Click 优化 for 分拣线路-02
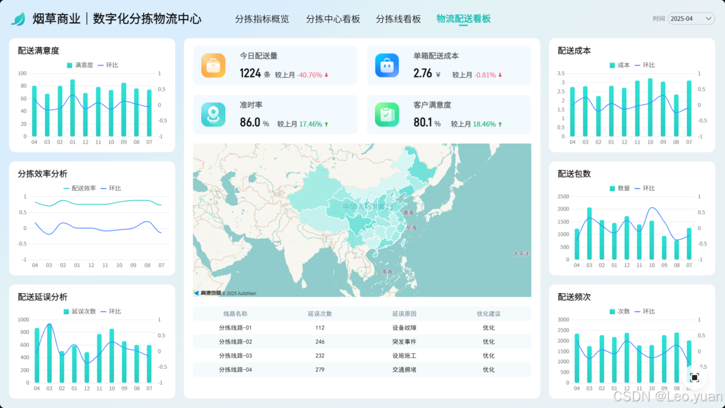This screenshot has width=725, height=408. click(489, 342)
